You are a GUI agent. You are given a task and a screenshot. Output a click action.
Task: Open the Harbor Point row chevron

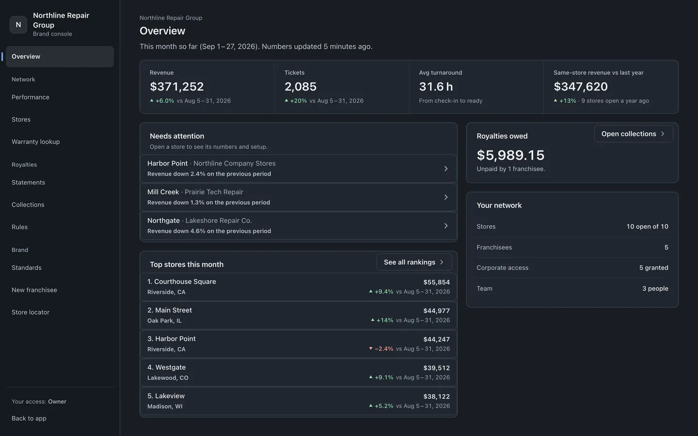click(446, 169)
